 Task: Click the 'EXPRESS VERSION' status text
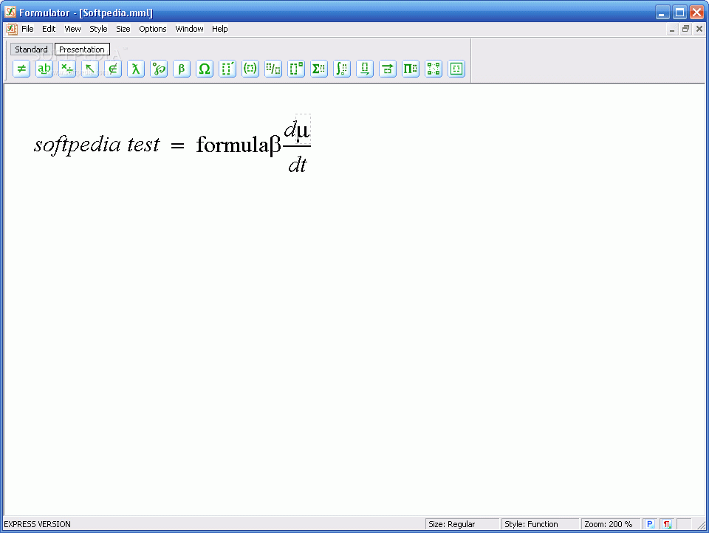[37, 524]
